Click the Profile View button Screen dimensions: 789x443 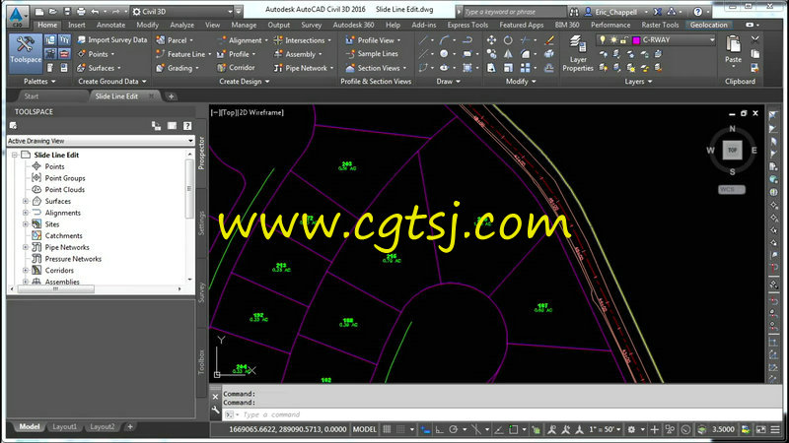(373, 39)
